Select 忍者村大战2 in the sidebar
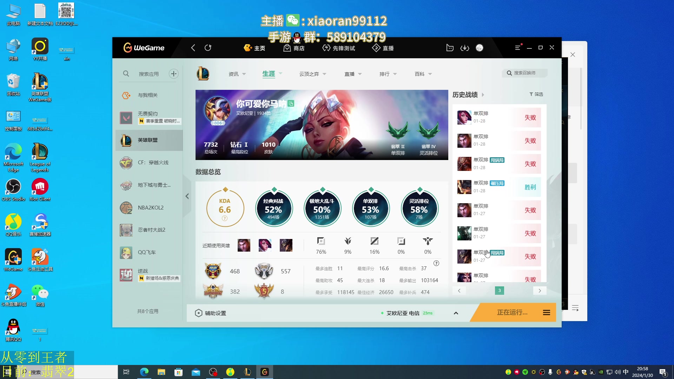The image size is (674, 379). coord(149,230)
